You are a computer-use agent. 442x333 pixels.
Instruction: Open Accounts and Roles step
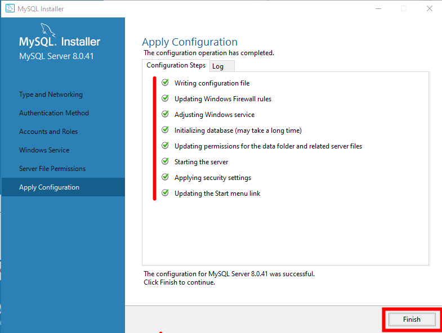click(48, 132)
